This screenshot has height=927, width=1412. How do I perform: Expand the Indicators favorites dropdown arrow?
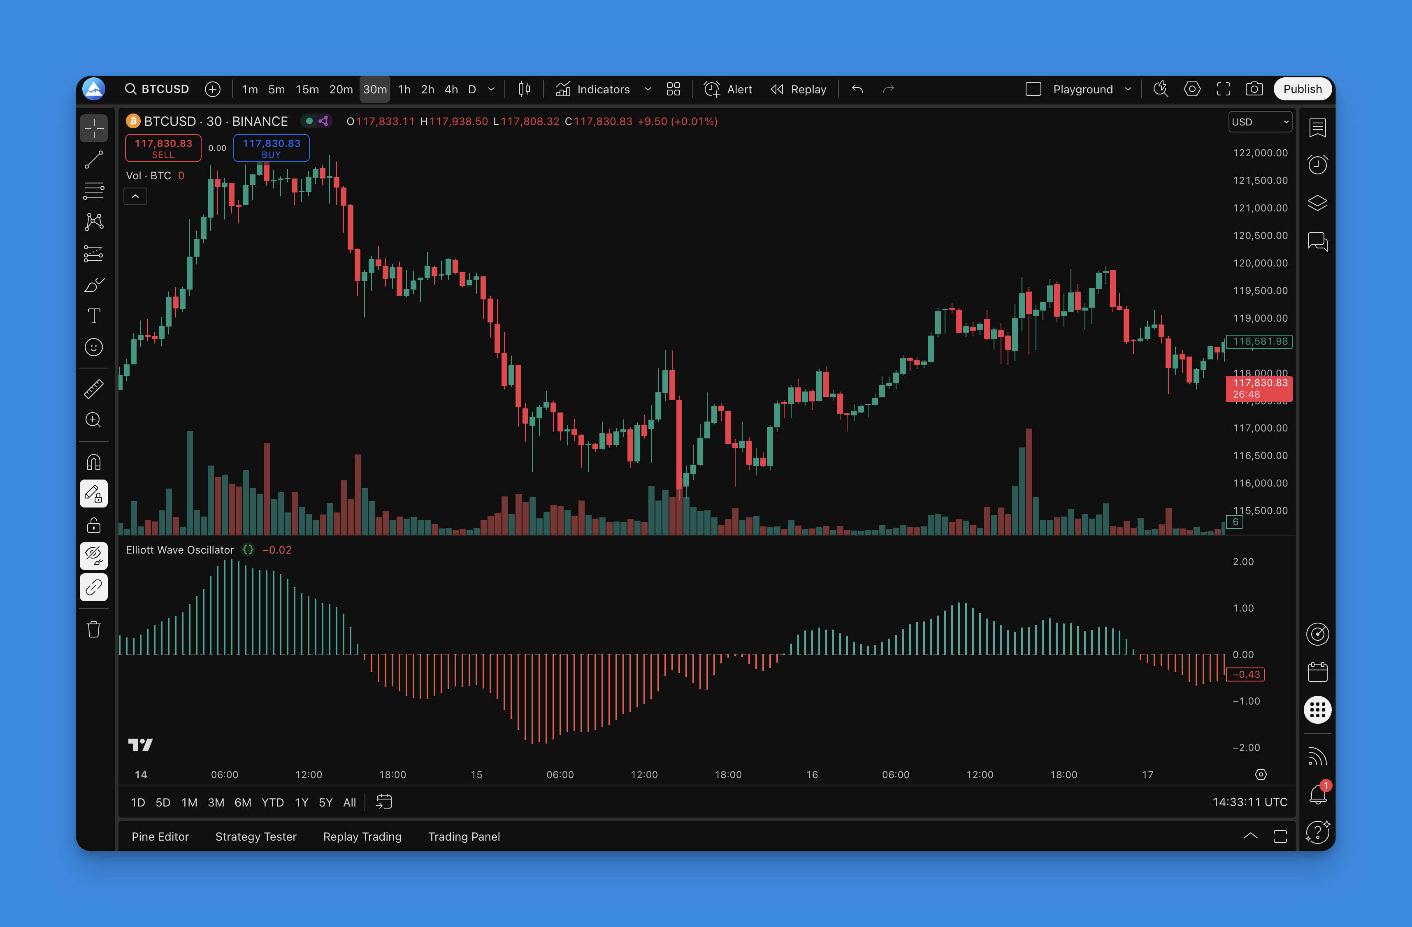tap(648, 89)
